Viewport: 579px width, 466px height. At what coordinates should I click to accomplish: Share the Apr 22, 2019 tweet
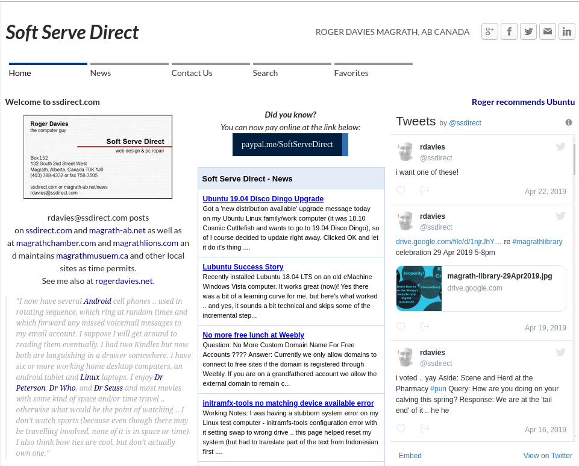click(425, 190)
